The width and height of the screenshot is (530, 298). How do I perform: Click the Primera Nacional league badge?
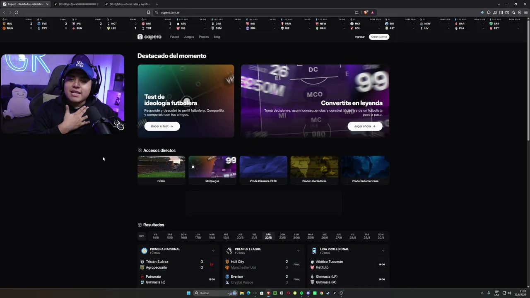pyautogui.click(x=144, y=251)
